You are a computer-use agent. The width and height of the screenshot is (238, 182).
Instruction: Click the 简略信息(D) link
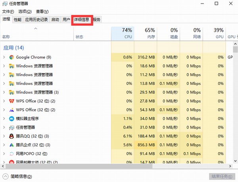(21, 176)
